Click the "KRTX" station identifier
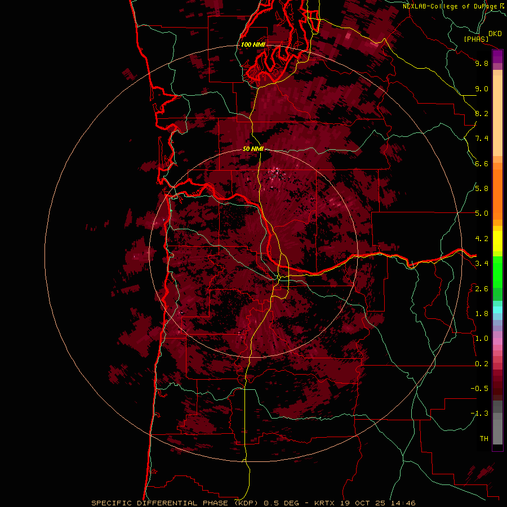This screenshot has width=507, height=507. tap(325, 503)
